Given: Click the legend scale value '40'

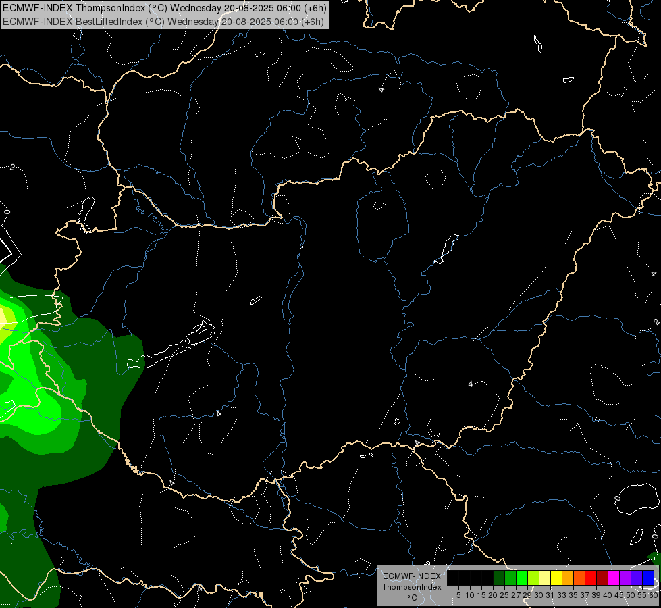Looking at the screenshot, I should tap(608, 595).
